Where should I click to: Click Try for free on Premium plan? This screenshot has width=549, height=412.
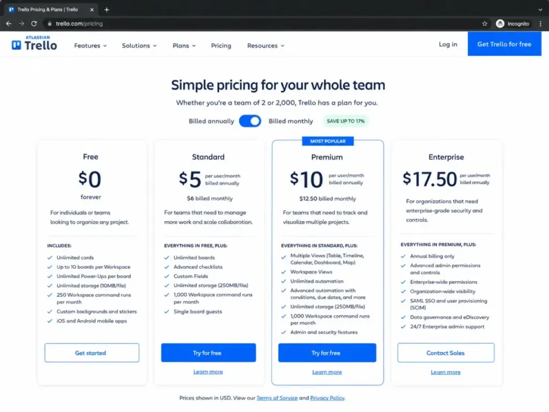(x=327, y=353)
